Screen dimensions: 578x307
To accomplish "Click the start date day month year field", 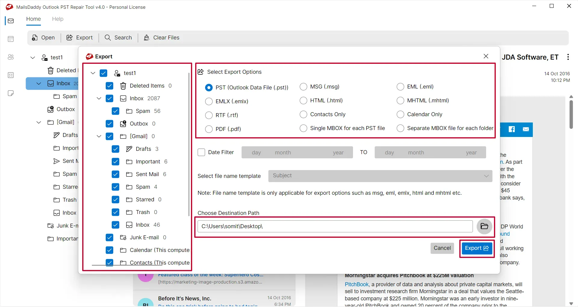I will pos(297,153).
